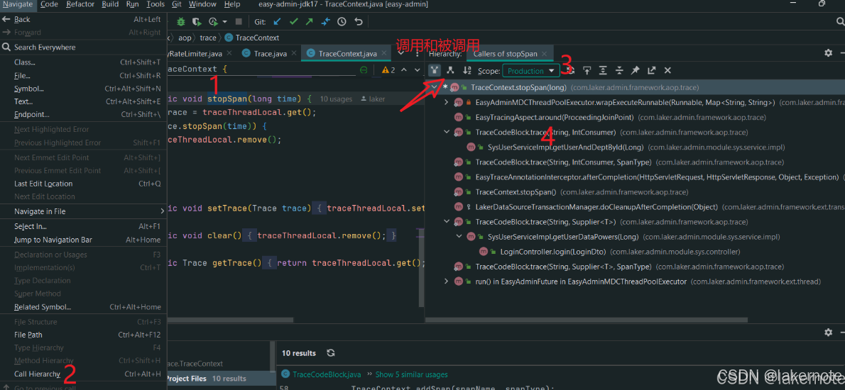Viewport: 845px width, 390px height.
Task: Open Hierarchy panel settings gear
Action: (x=828, y=52)
